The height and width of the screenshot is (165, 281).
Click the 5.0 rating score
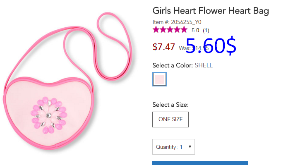pos(195,31)
